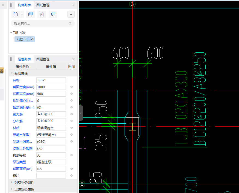Toggle 附加 for 材质 row
The image size is (239, 193).
(72, 128)
